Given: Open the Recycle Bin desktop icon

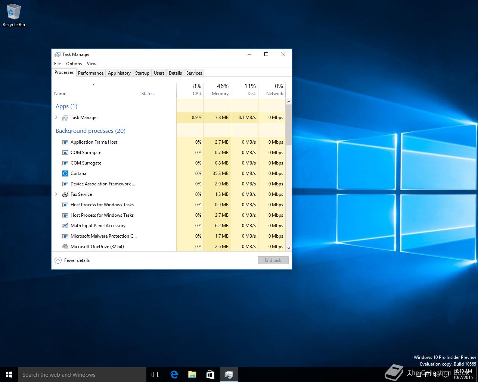Looking at the screenshot, I should point(14,15).
